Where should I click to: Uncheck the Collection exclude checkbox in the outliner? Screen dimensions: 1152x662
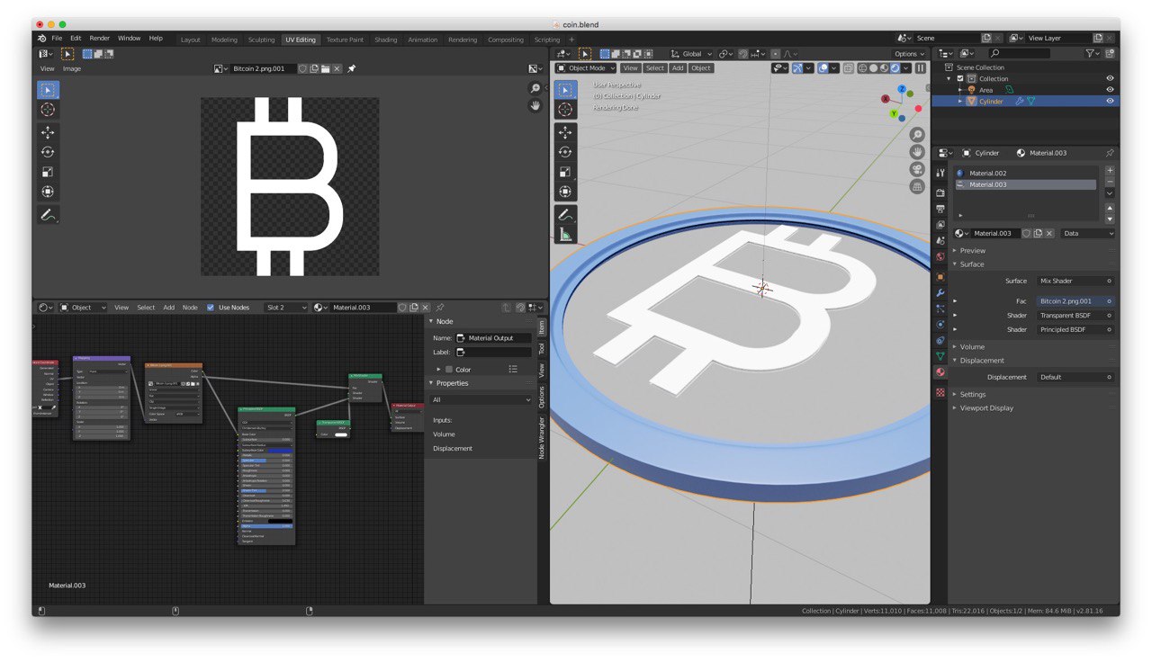pos(960,78)
